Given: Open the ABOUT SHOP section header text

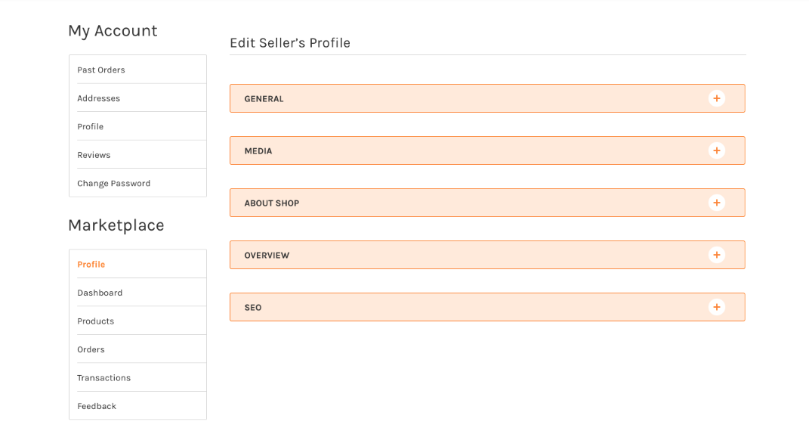Looking at the screenshot, I should (x=272, y=203).
